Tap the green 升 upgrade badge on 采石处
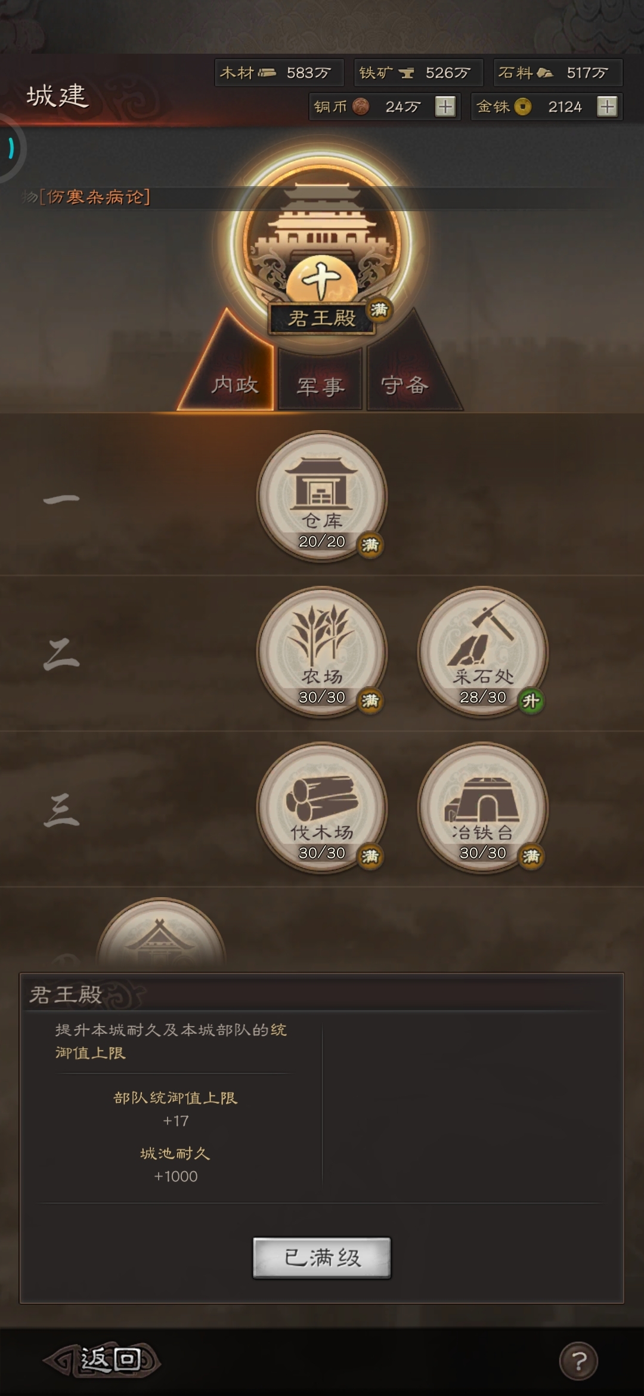The image size is (644, 1396). coord(531,701)
